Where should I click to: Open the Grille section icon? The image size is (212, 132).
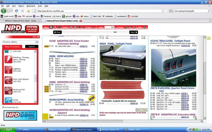[x=8, y=100]
